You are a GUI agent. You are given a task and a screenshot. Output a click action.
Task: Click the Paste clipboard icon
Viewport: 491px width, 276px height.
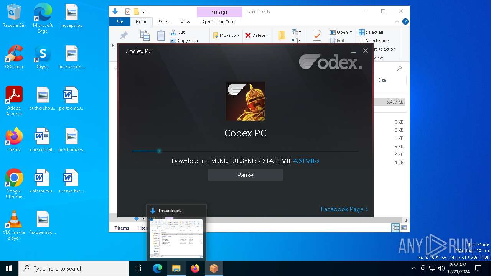[x=161, y=35]
